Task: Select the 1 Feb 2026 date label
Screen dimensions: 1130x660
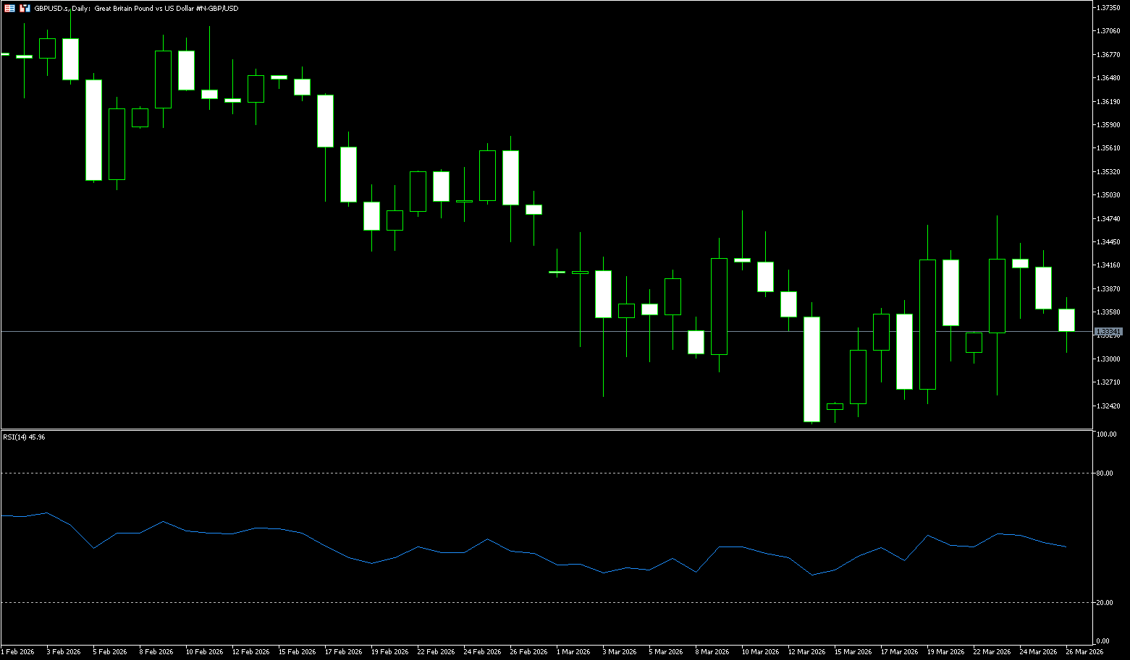Action: (x=17, y=652)
